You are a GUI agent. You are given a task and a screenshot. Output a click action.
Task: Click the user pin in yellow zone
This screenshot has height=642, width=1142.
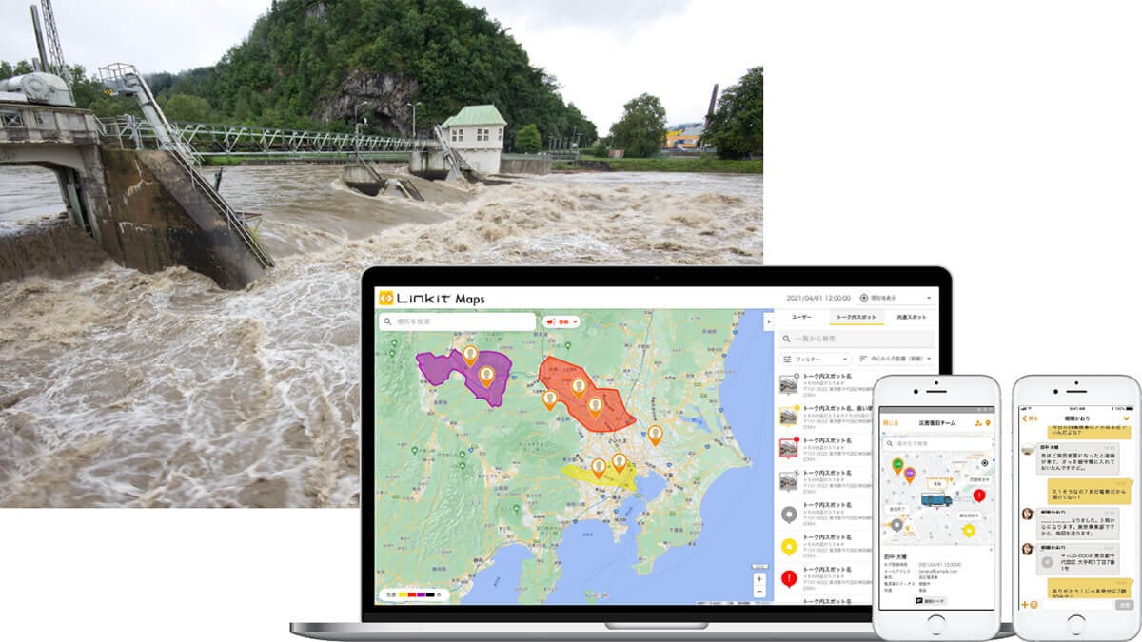[x=599, y=467]
